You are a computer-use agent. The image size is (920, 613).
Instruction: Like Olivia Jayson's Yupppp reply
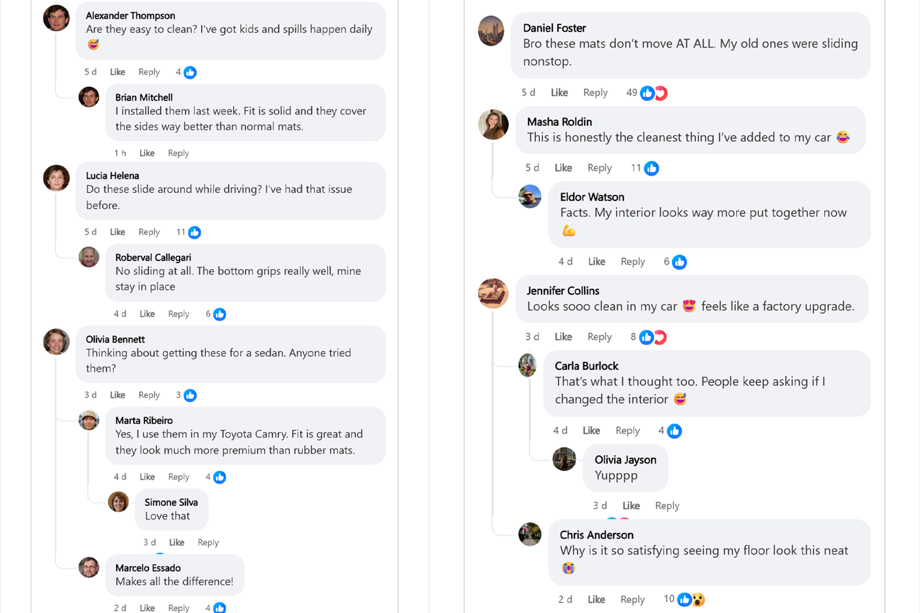point(631,506)
